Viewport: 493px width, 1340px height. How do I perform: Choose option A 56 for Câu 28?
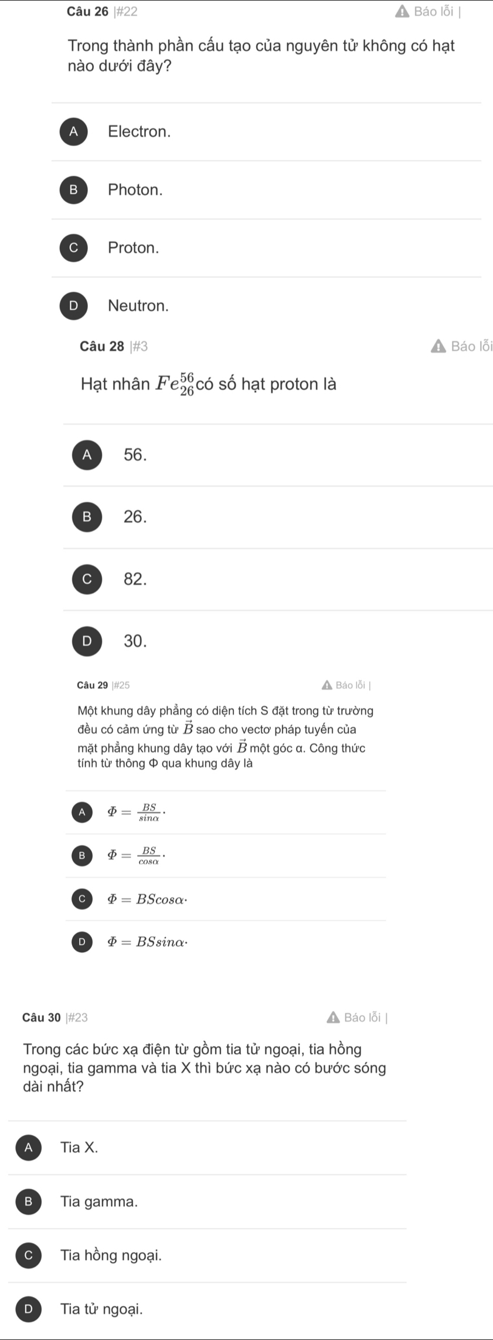click(277, 455)
